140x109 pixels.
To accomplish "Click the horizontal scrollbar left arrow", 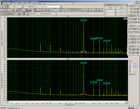I will pyautogui.click(x=8, y=101).
